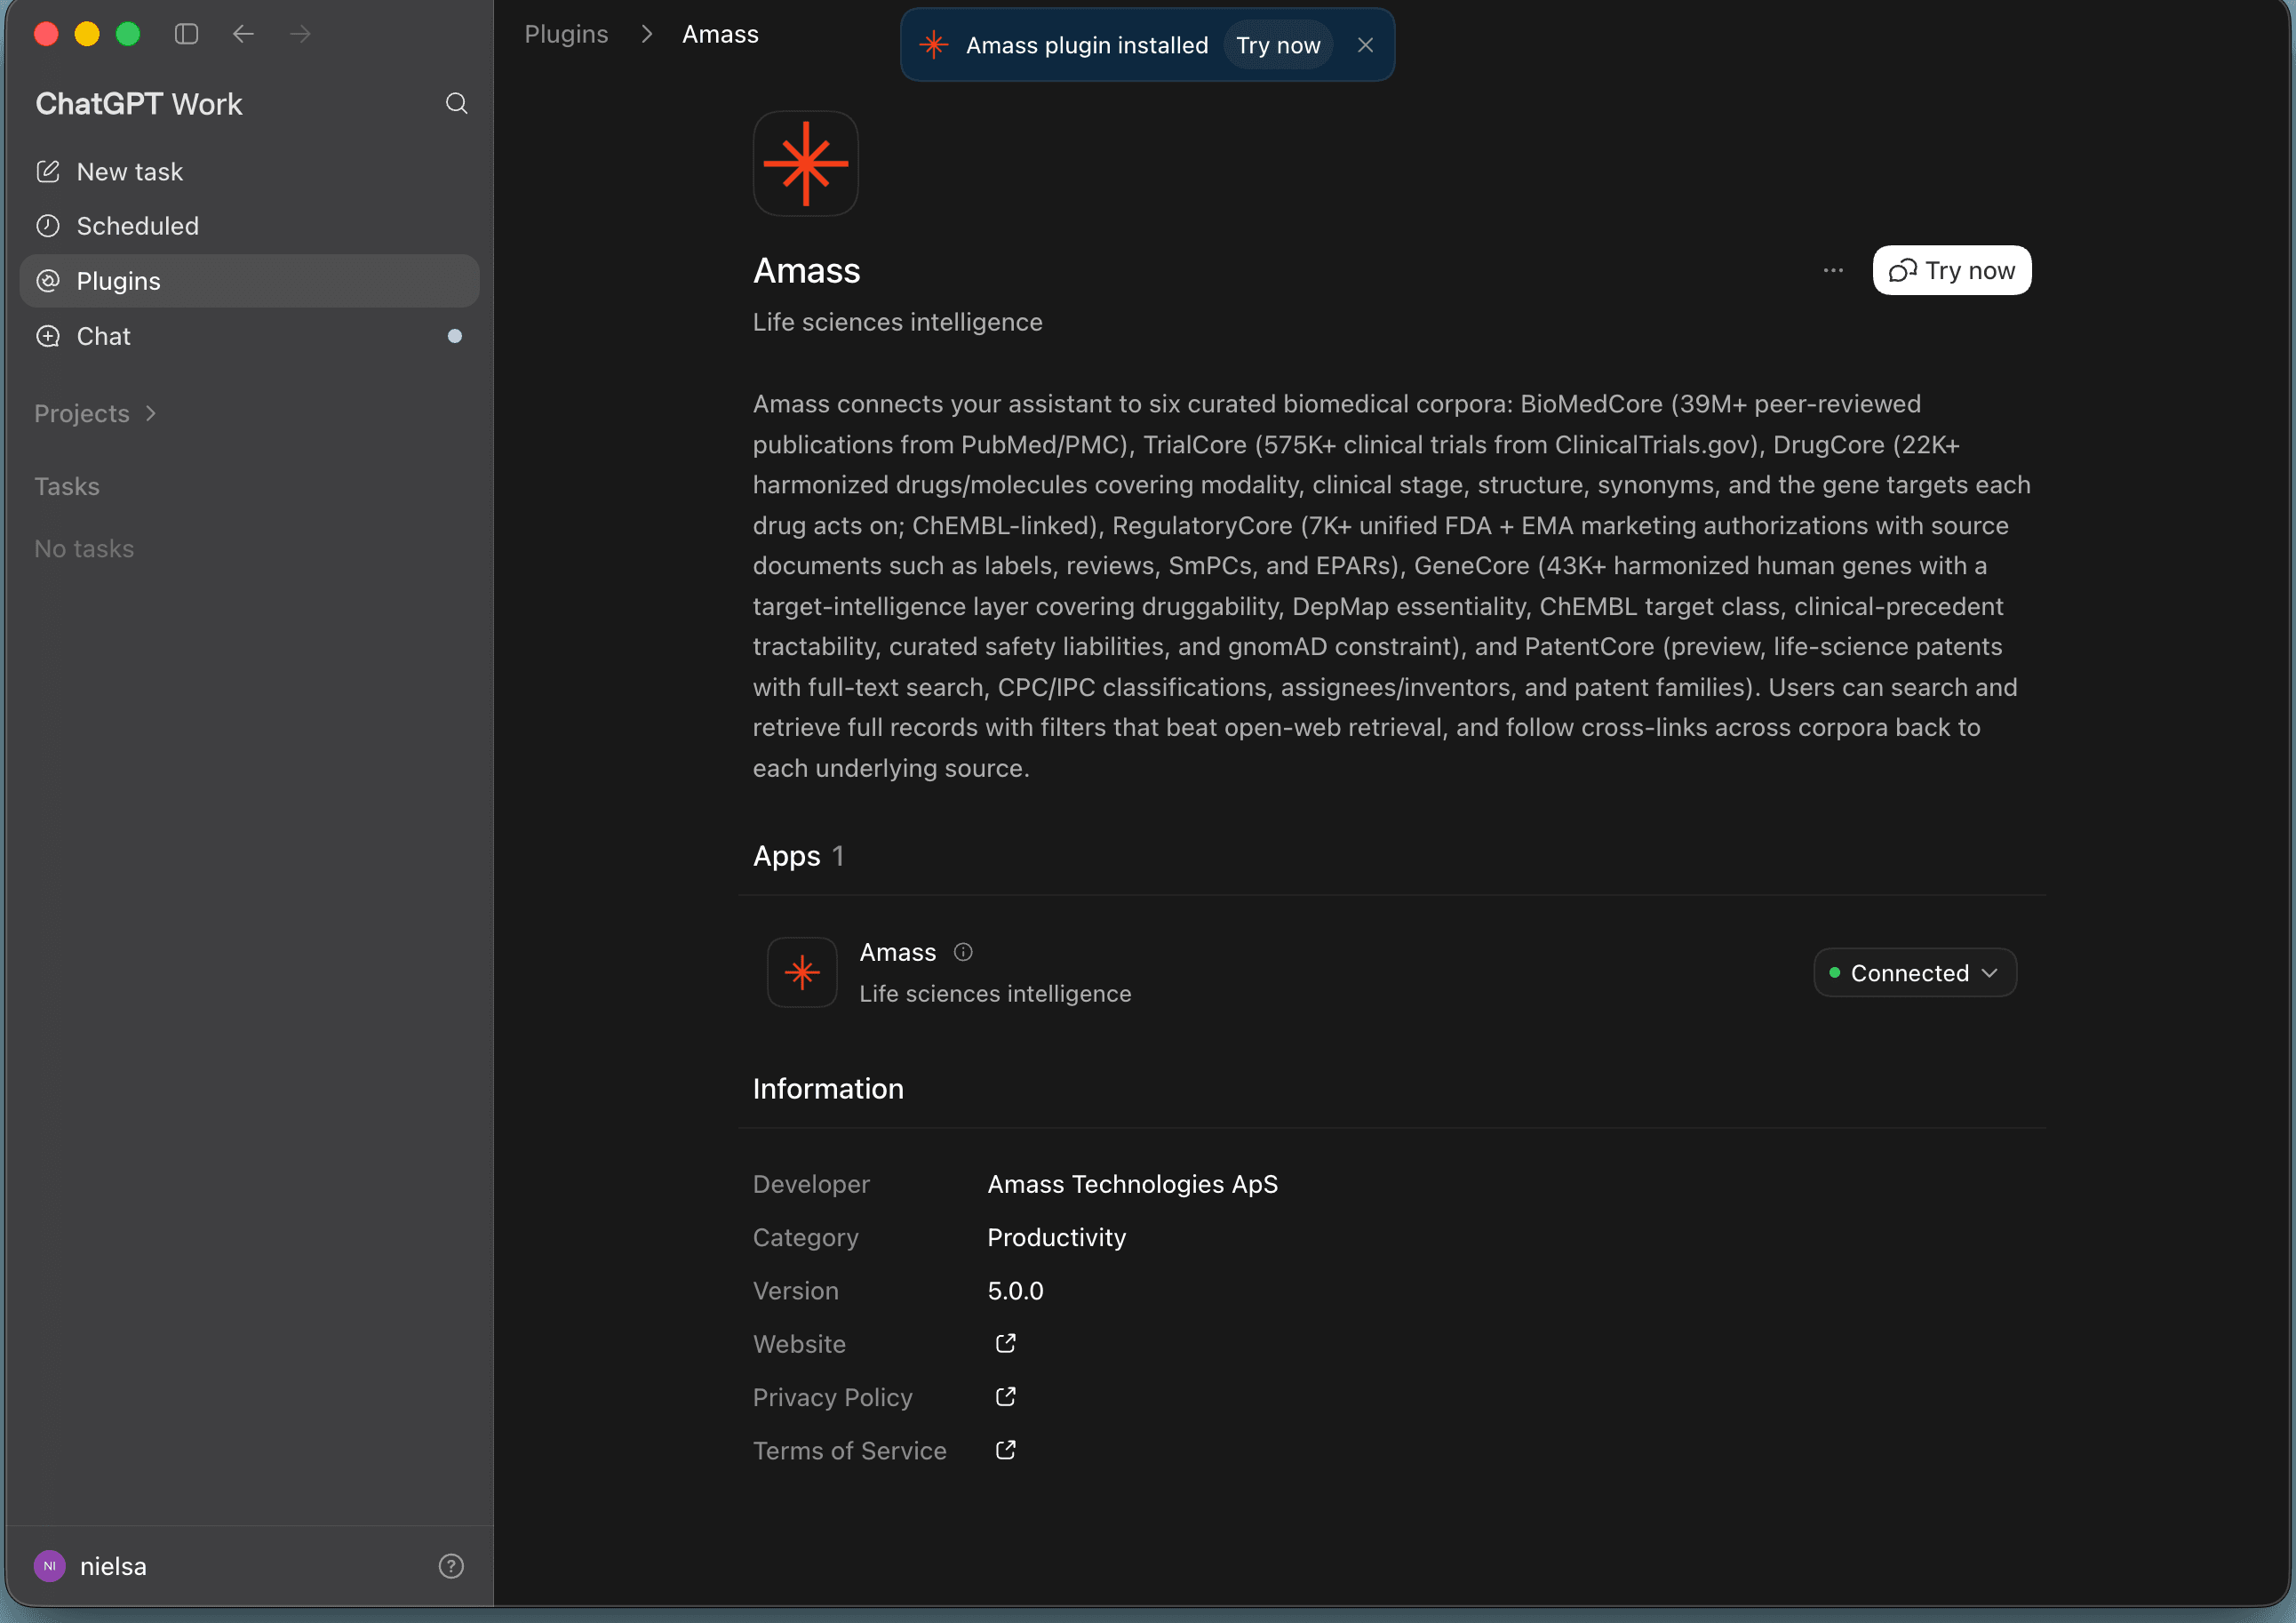Screen dimensions: 2296x1623
Task: Open the Terms of Service external link
Action: (1005, 1450)
